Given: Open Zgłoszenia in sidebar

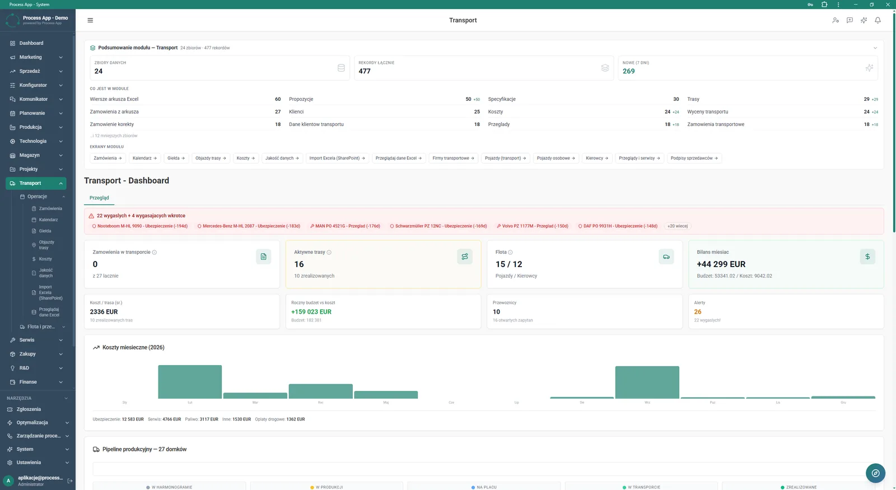Looking at the screenshot, I should click(38, 409).
